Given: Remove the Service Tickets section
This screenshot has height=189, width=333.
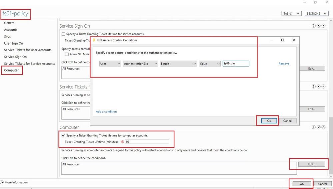Looking at the screenshot, I should (319, 87).
